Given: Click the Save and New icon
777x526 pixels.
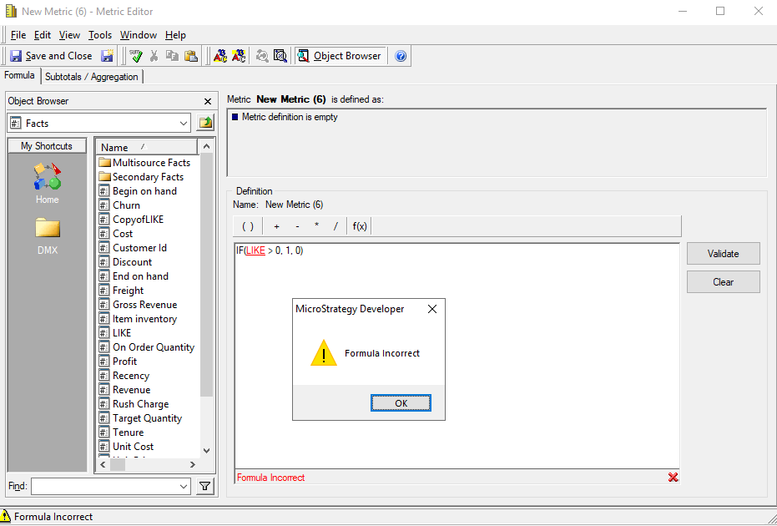Looking at the screenshot, I should point(108,56).
